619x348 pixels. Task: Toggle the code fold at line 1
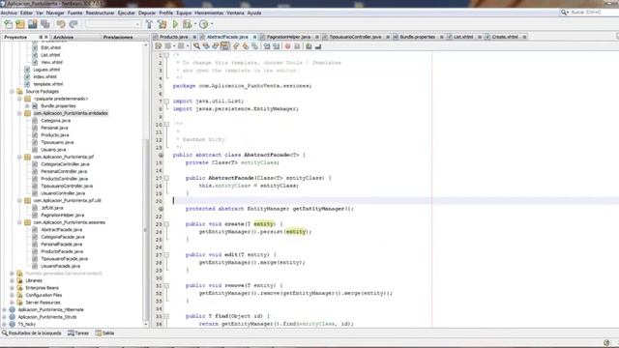(x=166, y=55)
